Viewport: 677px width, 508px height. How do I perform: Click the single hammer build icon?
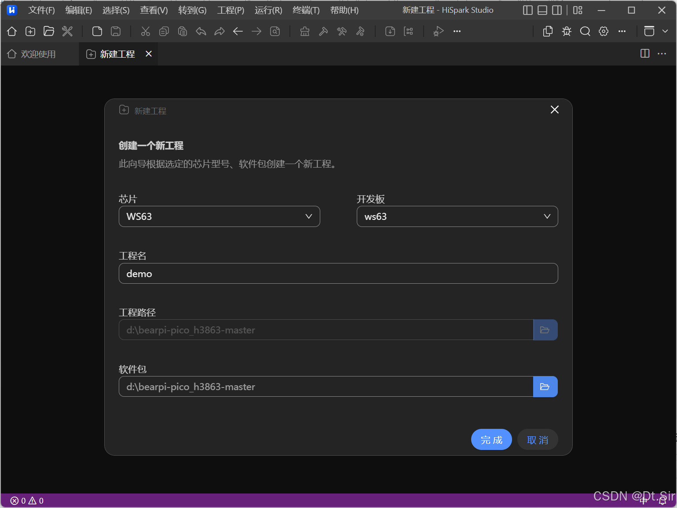(x=323, y=31)
